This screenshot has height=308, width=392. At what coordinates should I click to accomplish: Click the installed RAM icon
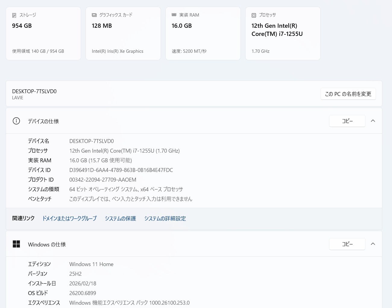[174, 15]
